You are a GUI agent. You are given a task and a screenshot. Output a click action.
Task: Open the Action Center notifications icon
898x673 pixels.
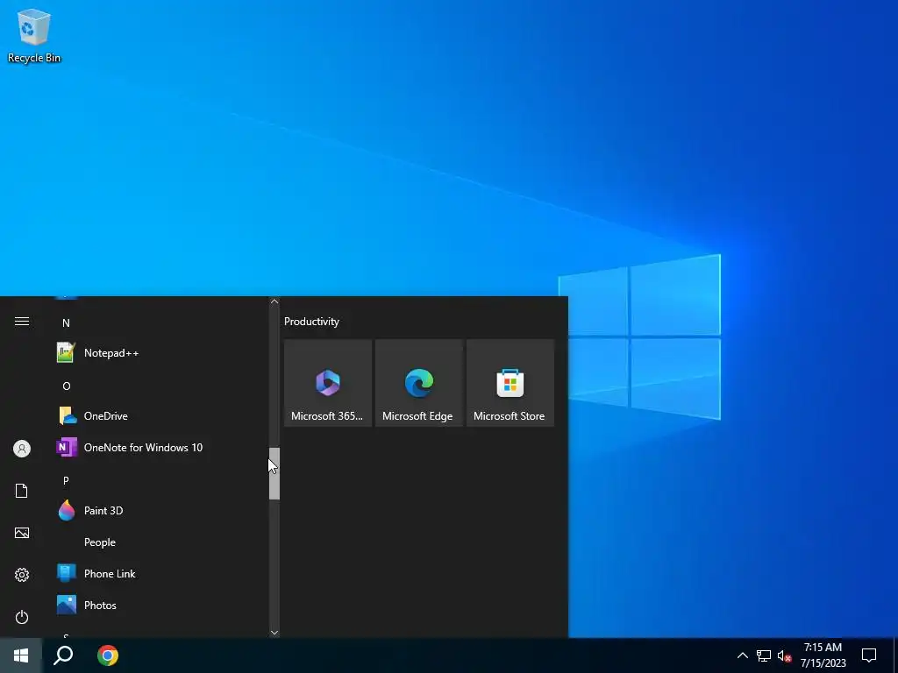pyautogui.click(x=869, y=655)
